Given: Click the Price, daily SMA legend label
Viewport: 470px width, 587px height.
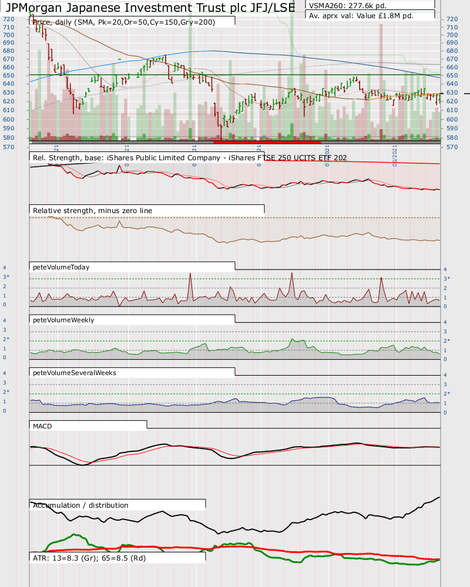Looking at the screenshot, I should click(x=124, y=22).
